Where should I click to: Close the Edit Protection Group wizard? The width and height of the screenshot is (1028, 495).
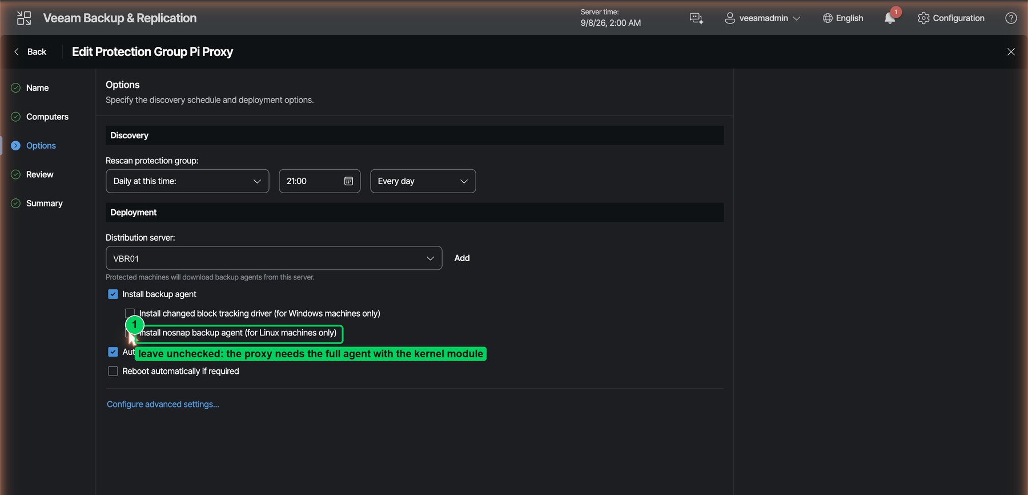coord(1011,52)
